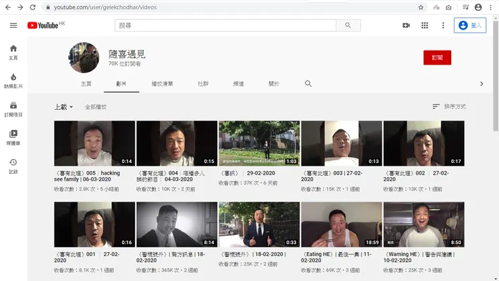This screenshot has height=281, width=499.
Task: Go back using the browser back arrow
Action: pos(8,7)
